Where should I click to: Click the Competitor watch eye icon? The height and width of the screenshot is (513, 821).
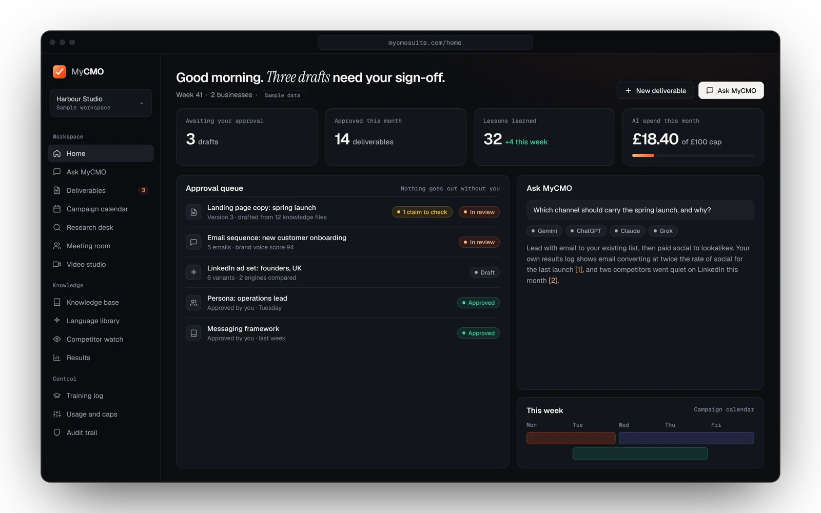tap(57, 339)
